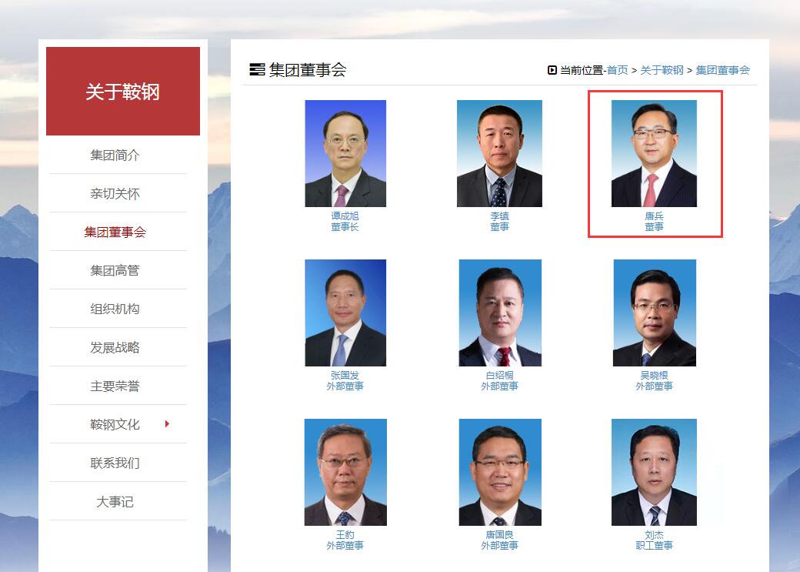Image resolution: width=800 pixels, height=572 pixels.
Task: Go to 组织机构 page
Action: coord(115,309)
